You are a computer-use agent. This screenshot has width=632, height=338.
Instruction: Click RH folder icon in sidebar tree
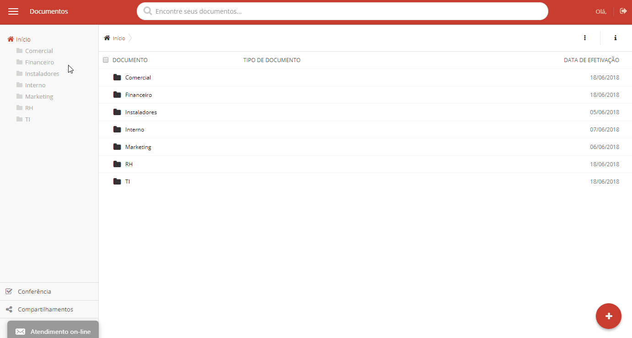click(x=19, y=108)
